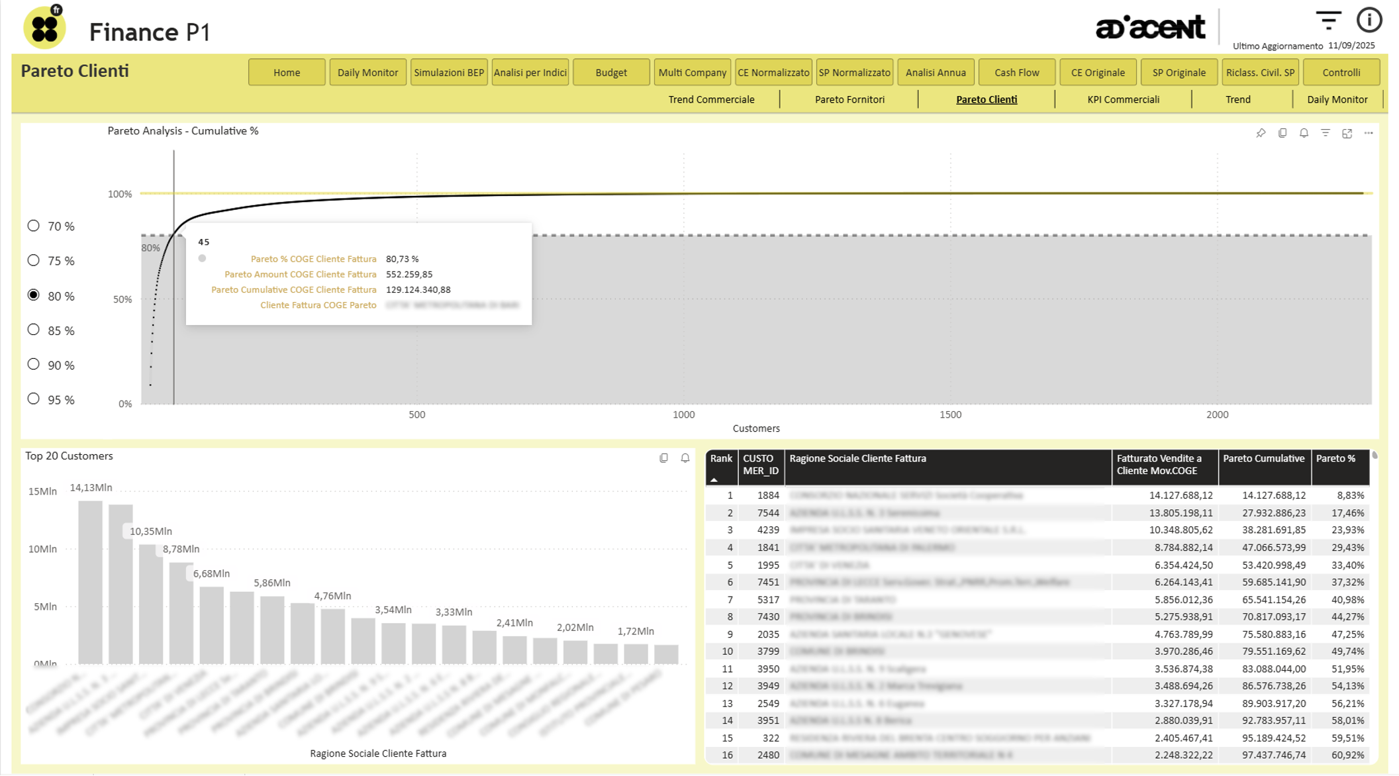The width and height of the screenshot is (1399, 776).
Task: Set alert bell on Pareto Analysis chart
Action: coord(1304,133)
